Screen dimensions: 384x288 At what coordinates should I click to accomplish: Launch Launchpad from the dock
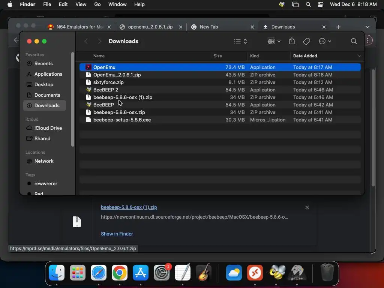(78, 273)
